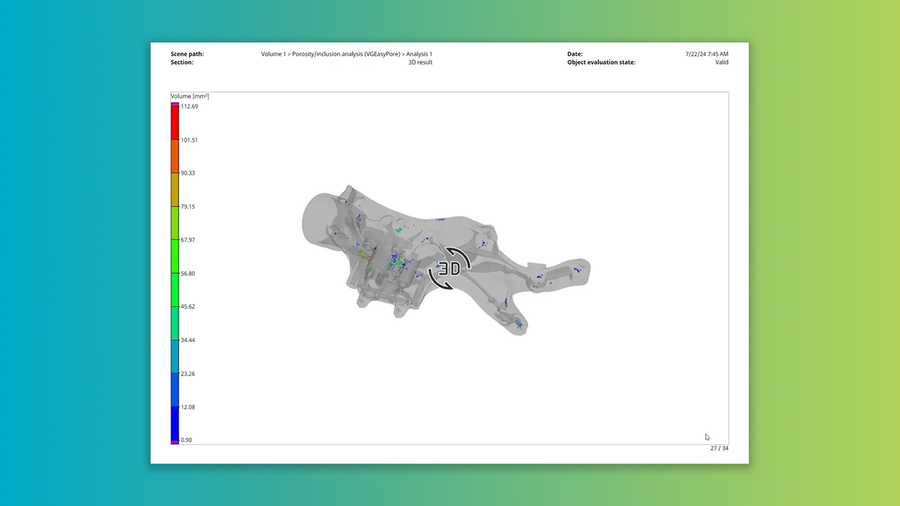
Task: Click the 'Object evaluation state:' label
Action: (601, 62)
